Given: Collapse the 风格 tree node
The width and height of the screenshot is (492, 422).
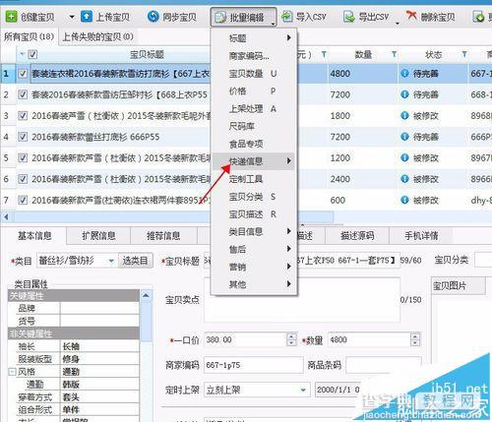Looking at the screenshot, I should pos(12,372).
